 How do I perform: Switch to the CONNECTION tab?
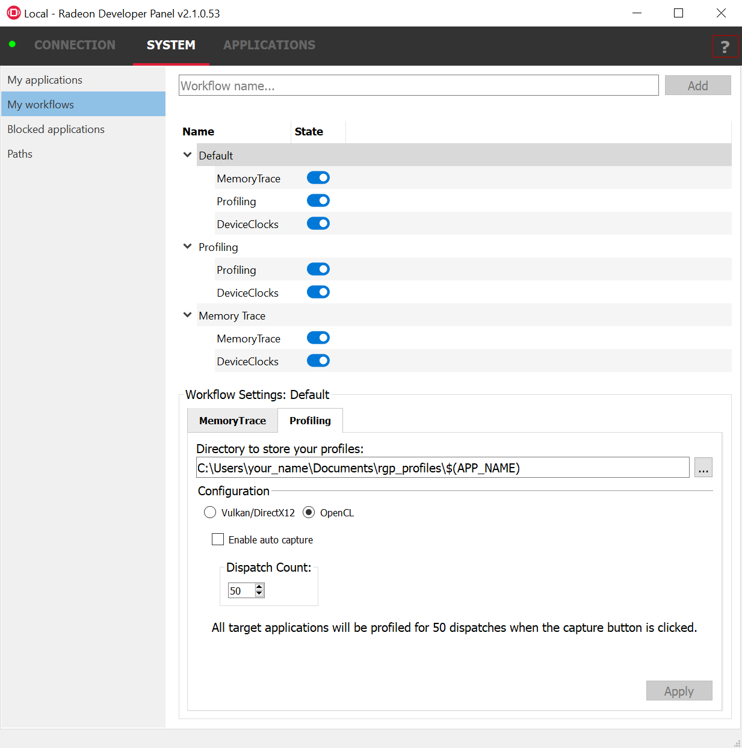pos(75,45)
